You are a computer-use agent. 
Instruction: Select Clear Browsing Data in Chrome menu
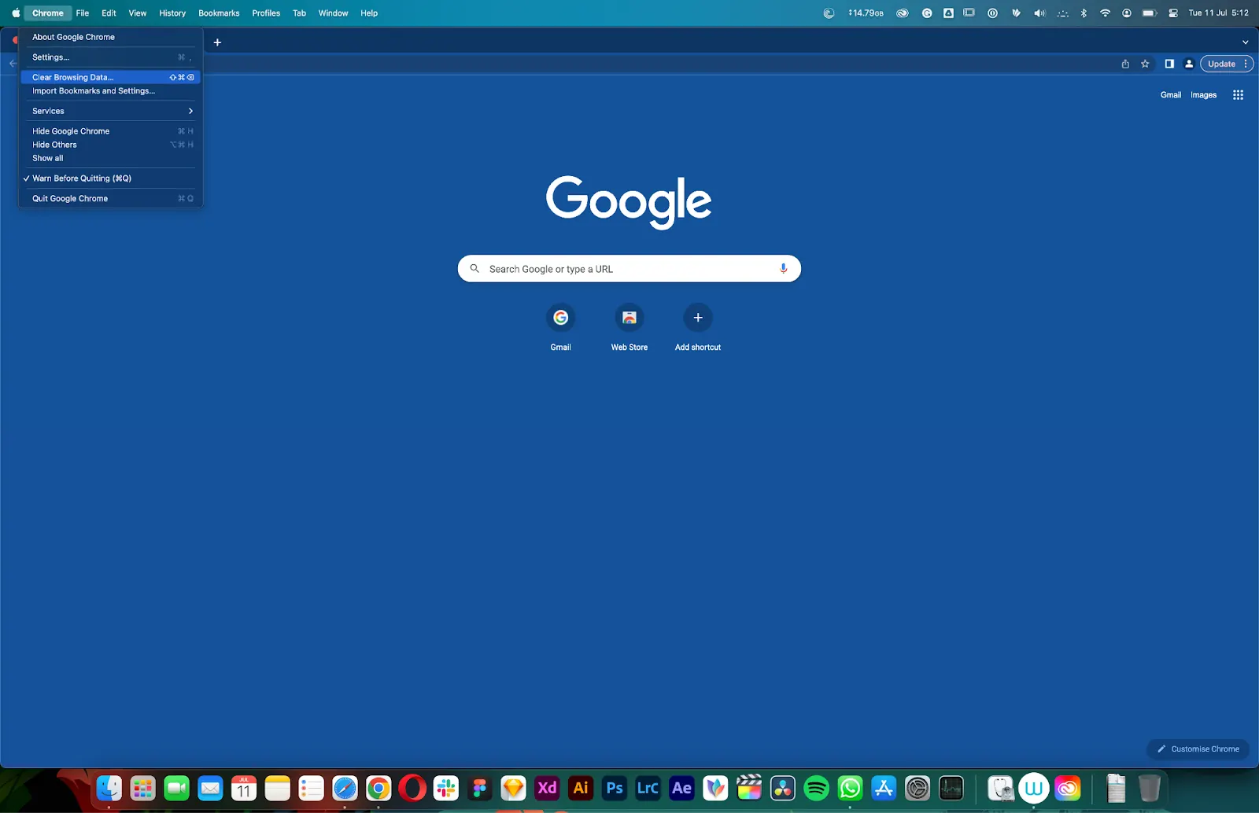point(110,77)
